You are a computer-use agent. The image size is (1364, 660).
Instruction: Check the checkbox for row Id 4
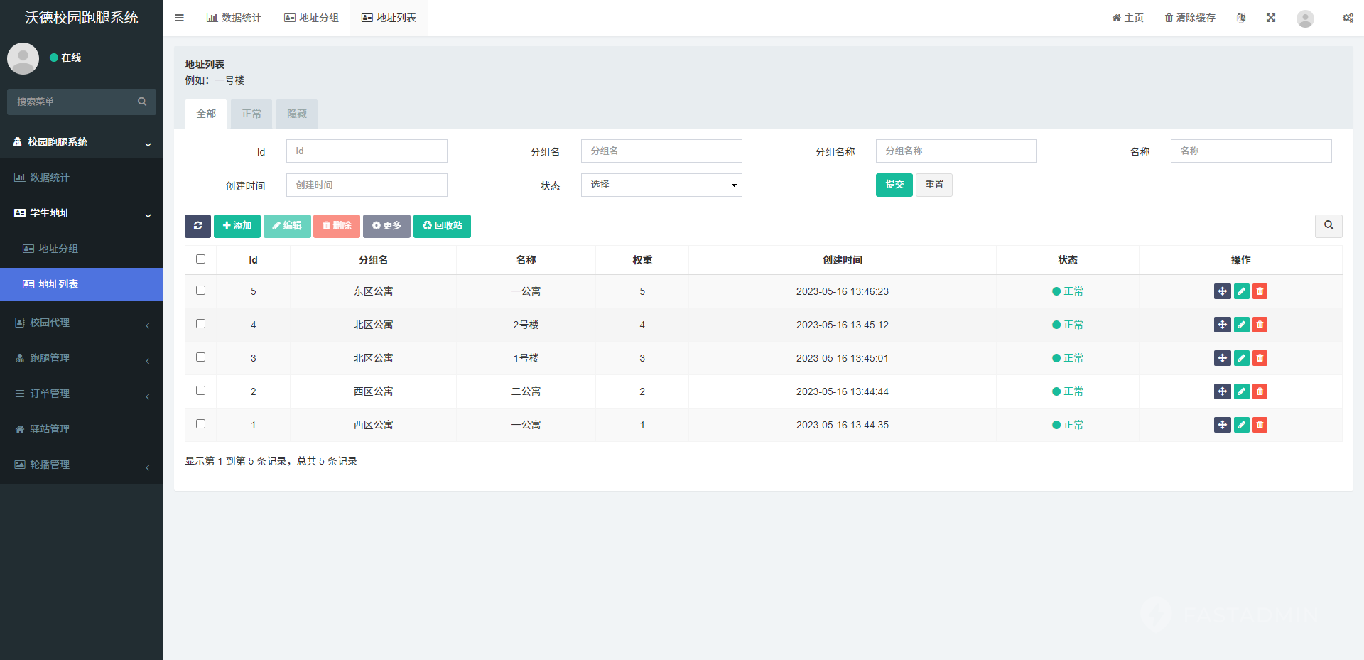(200, 324)
